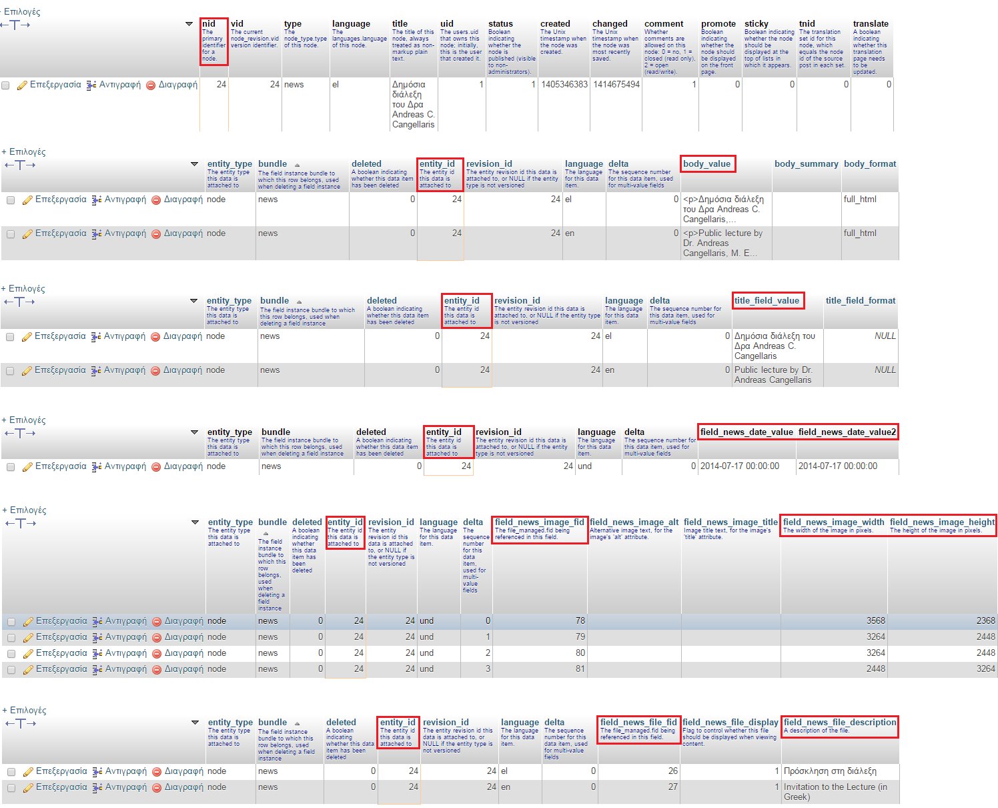The height and width of the screenshot is (808, 998).
Task: Click the delete icon in the body_value 'el' row
Action: pos(156,200)
